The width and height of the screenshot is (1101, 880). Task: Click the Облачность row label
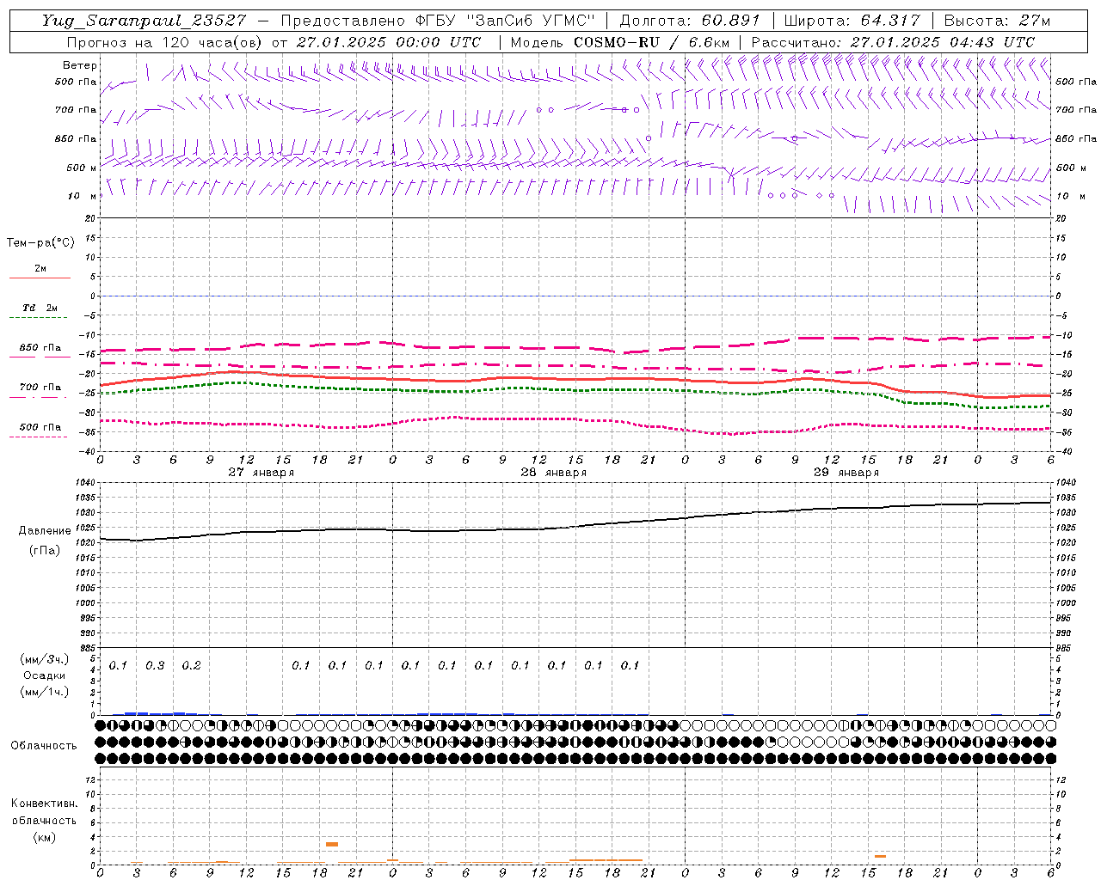pos(44,746)
